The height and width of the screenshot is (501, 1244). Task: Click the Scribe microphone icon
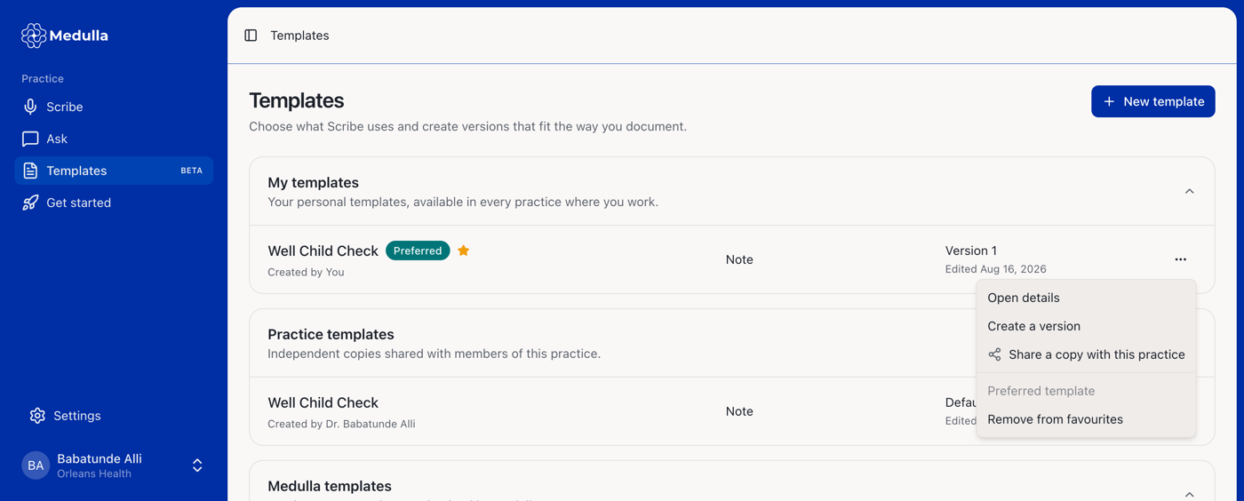click(x=30, y=107)
